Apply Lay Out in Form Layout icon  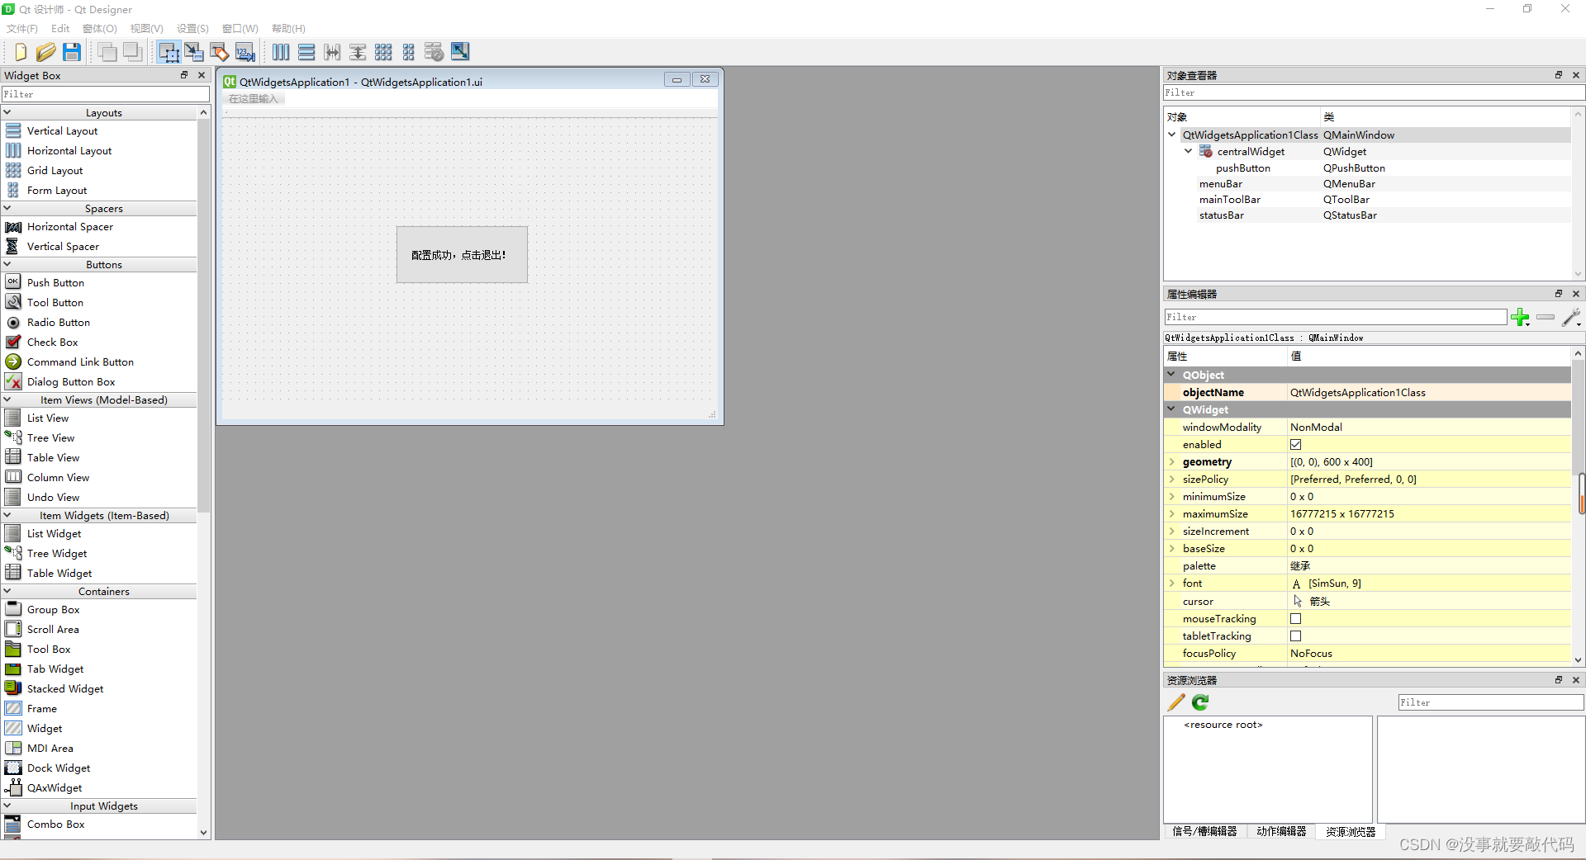pyautogui.click(x=409, y=52)
